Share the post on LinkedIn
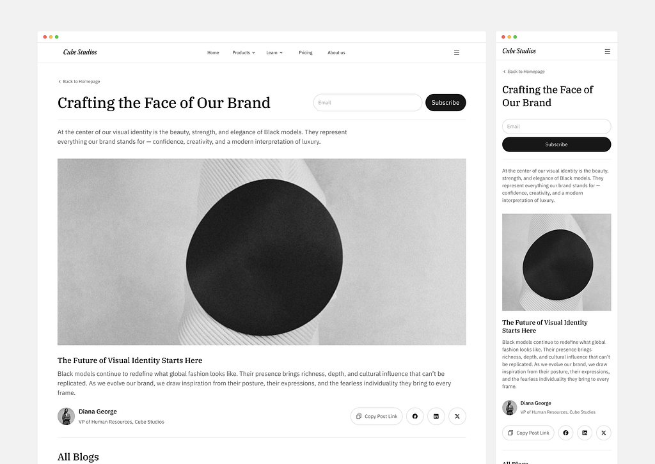This screenshot has height=464, width=655. pos(436,416)
